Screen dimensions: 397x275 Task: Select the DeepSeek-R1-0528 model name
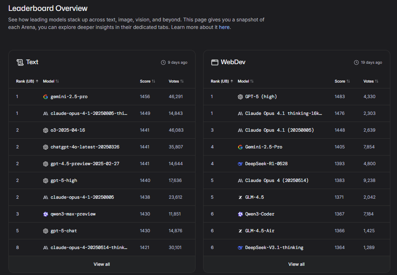[x=266, y=164]
